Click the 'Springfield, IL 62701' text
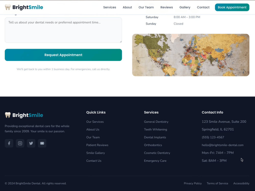Viewport: 255px width, 191px height. (218, 129)
